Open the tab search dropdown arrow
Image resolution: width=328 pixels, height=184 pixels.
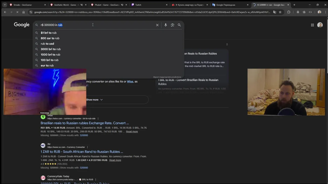[5, 5]
